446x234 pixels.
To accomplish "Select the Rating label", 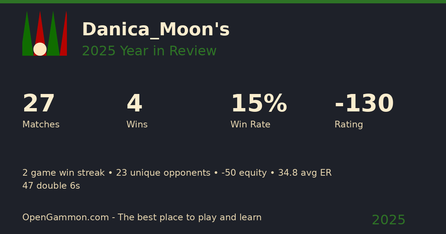I will point(349,125).
